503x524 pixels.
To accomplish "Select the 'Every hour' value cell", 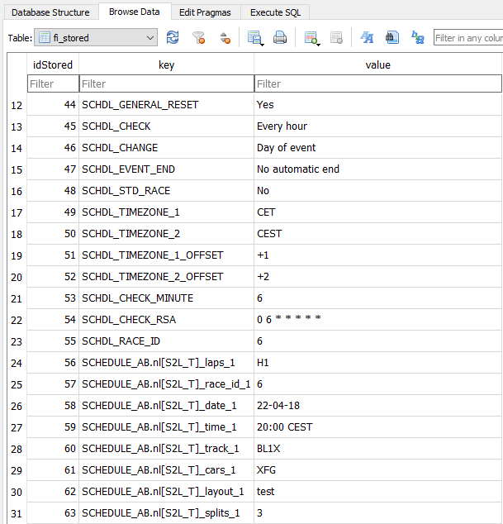I will [x=377, y=126].
